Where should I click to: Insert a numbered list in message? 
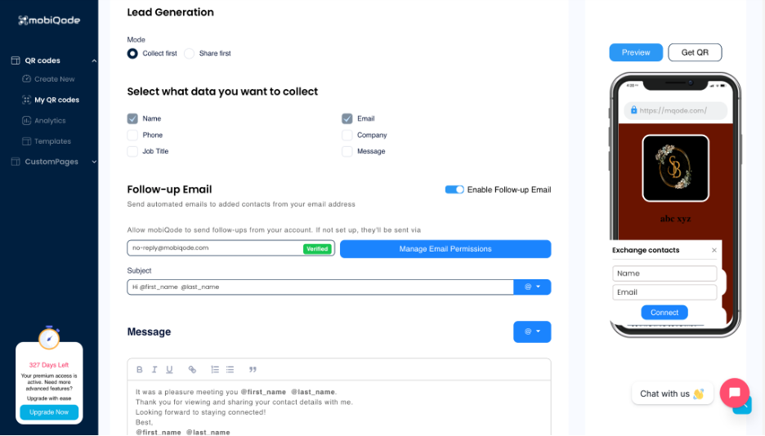215,370
